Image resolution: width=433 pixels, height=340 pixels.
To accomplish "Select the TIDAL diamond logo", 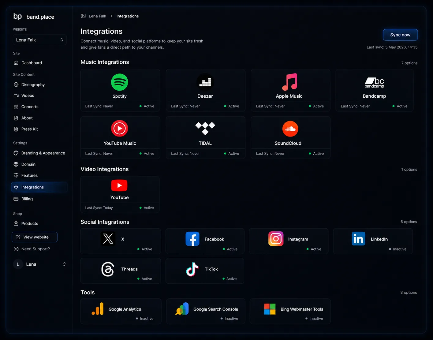I will 205,128.
